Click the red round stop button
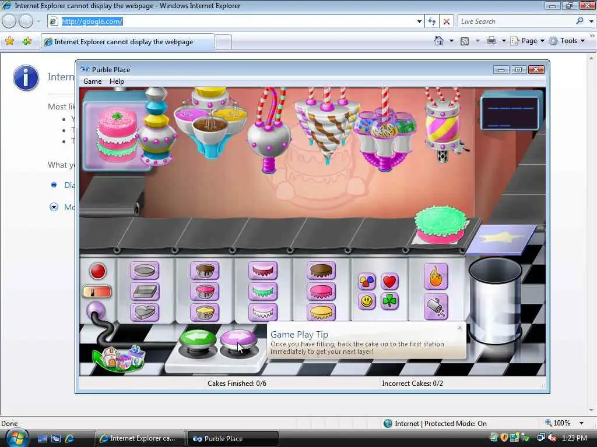 coord(98,271)
